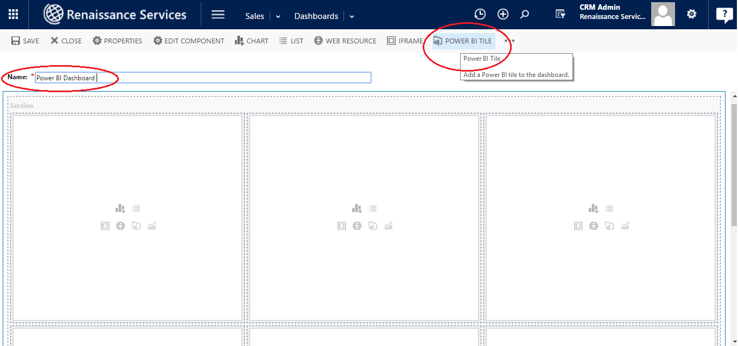Click Power BI Tile toolbar command

click(x=463, y=41)
